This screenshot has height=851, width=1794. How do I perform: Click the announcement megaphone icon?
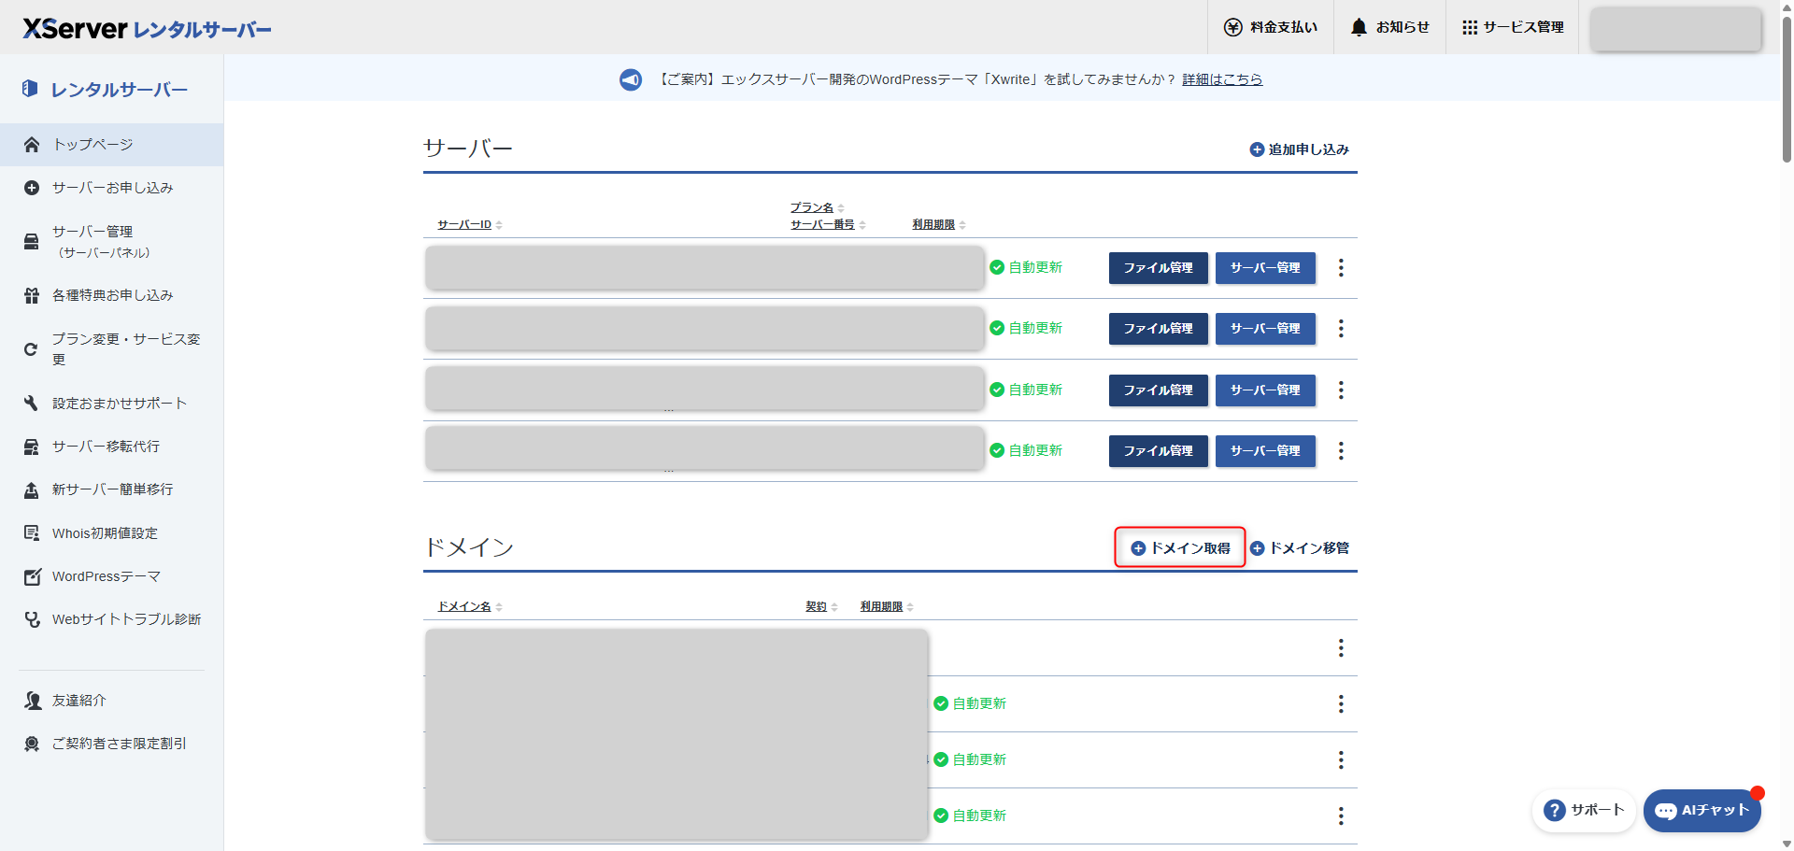point(631,79)
